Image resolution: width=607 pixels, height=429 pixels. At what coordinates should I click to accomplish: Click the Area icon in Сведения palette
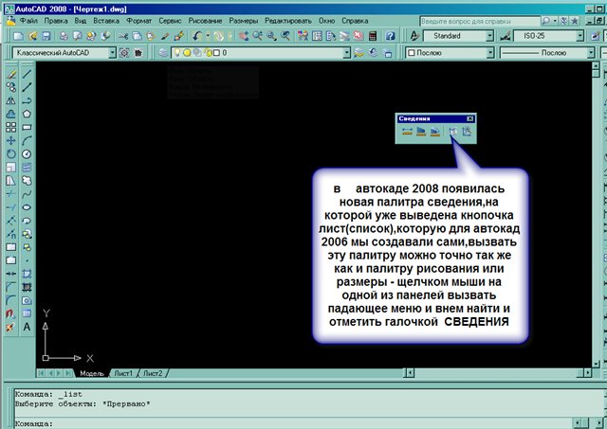coord(421,133)
